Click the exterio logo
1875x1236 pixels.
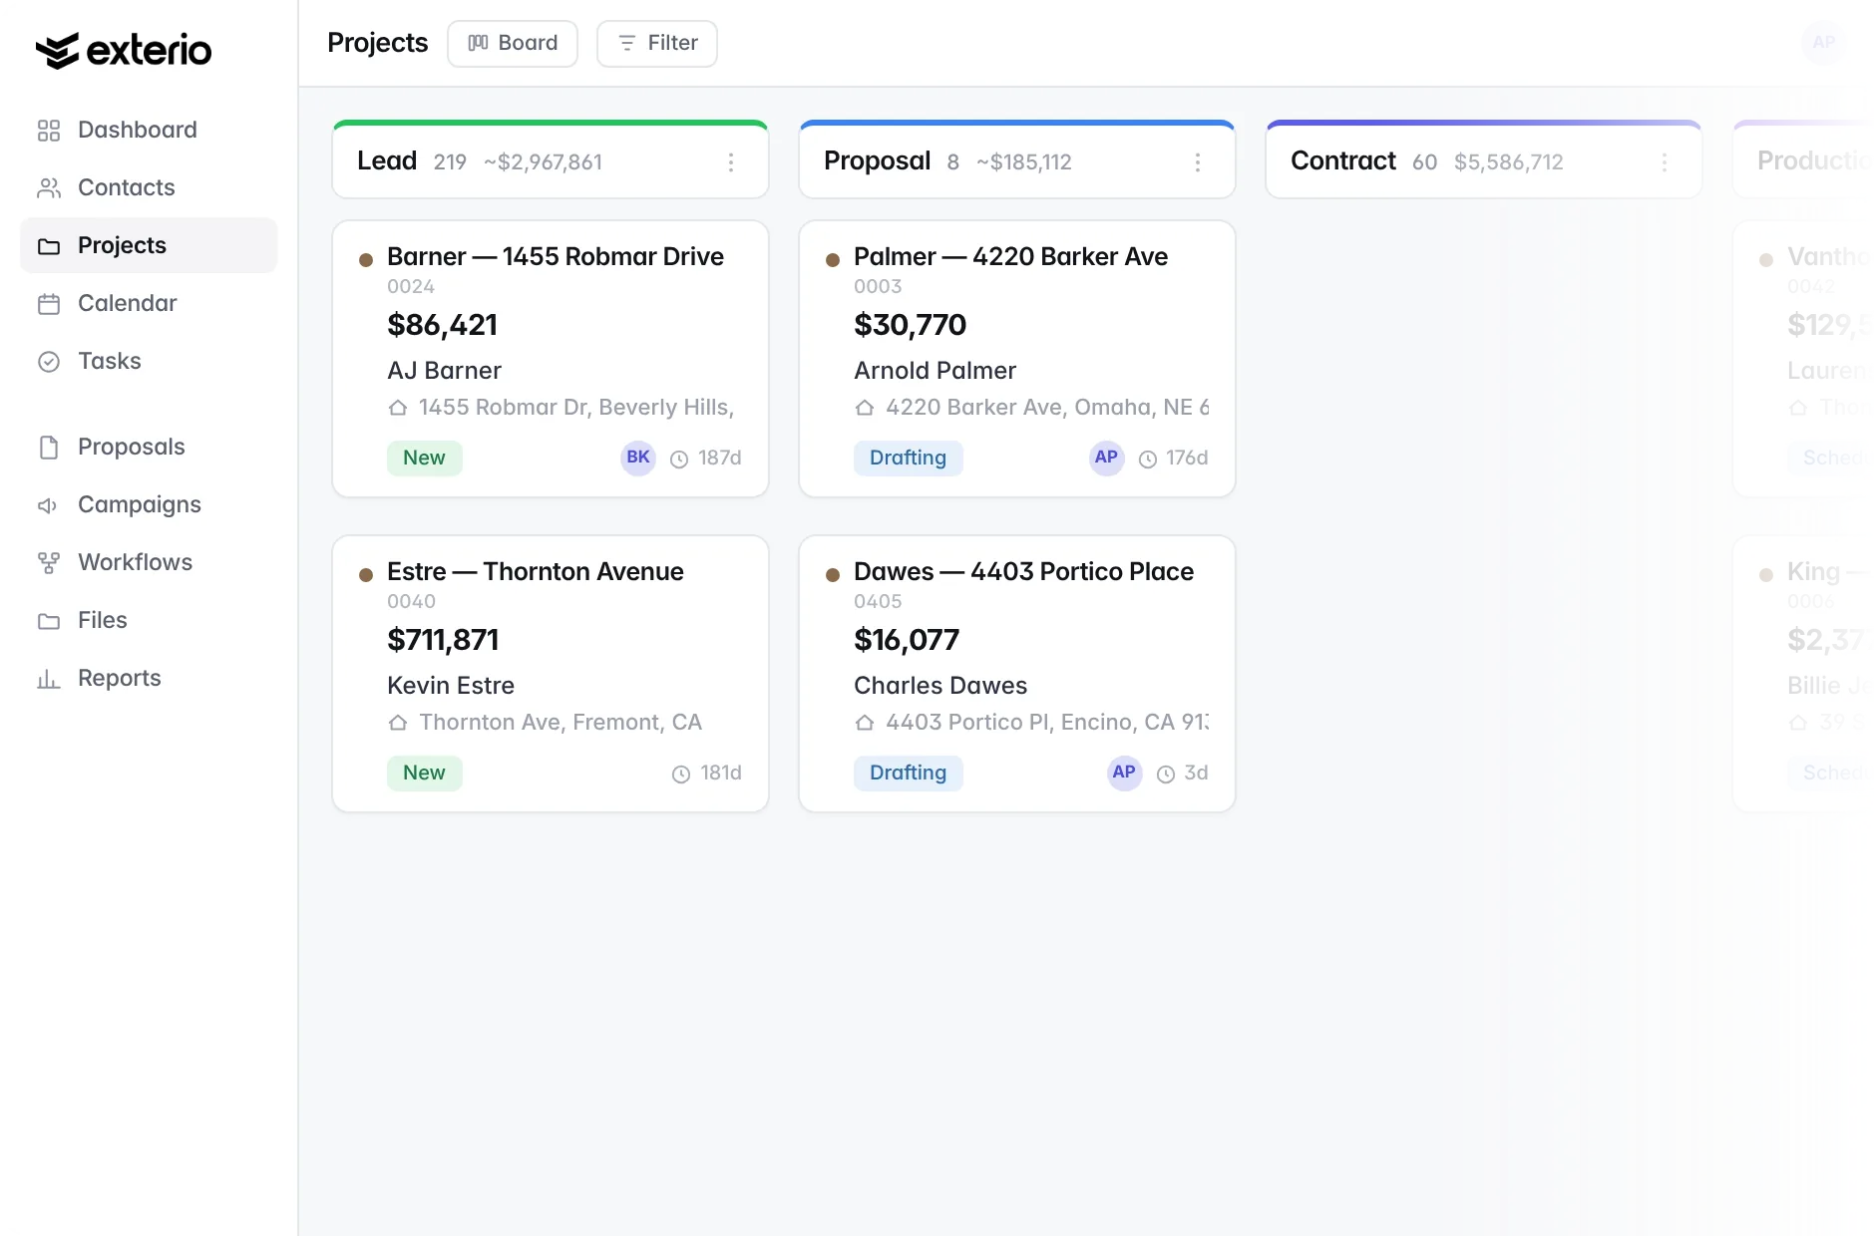pos(124,50)
